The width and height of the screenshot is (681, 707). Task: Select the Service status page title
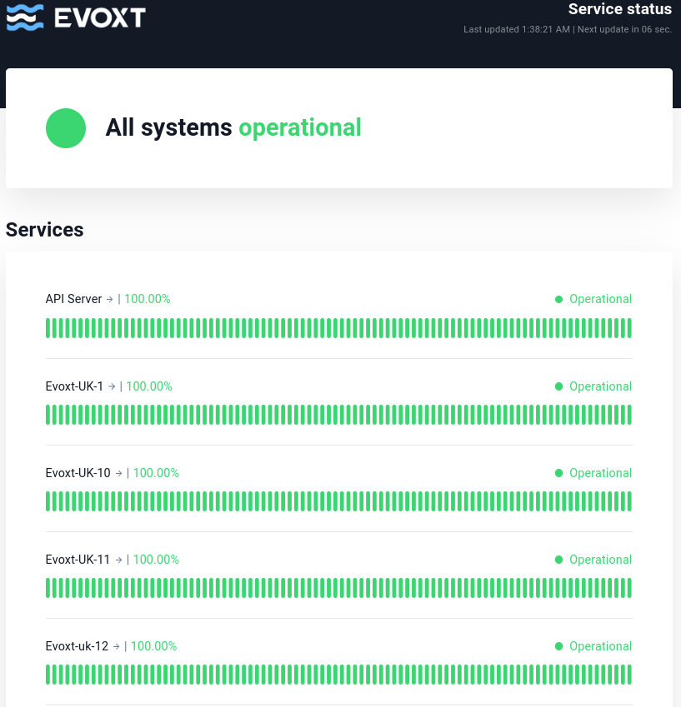click(x=620, y=9)
